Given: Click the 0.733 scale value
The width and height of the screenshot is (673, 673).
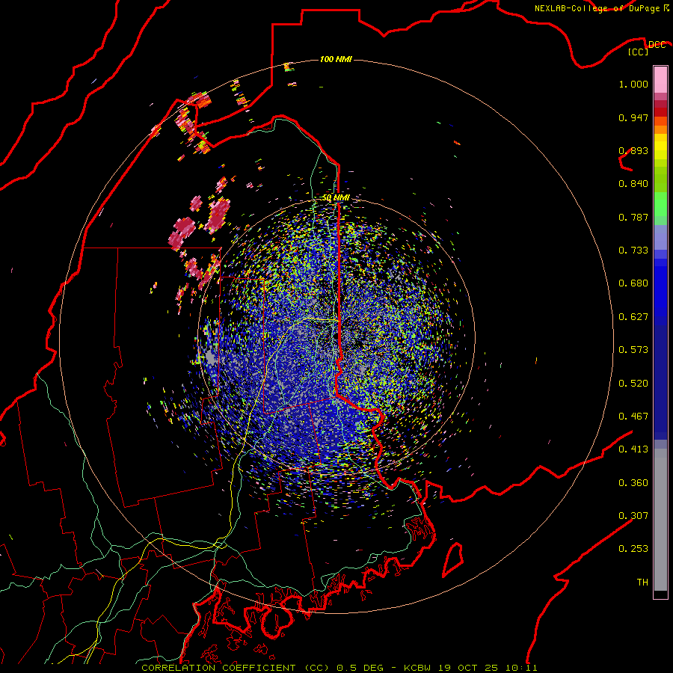Looking at the screenshot, I should click(633, 251).
